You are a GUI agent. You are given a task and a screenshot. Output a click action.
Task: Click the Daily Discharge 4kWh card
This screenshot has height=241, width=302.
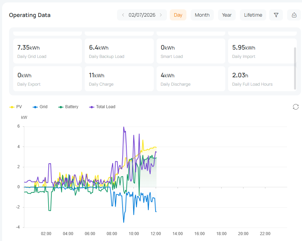click(x=191, y=79)
